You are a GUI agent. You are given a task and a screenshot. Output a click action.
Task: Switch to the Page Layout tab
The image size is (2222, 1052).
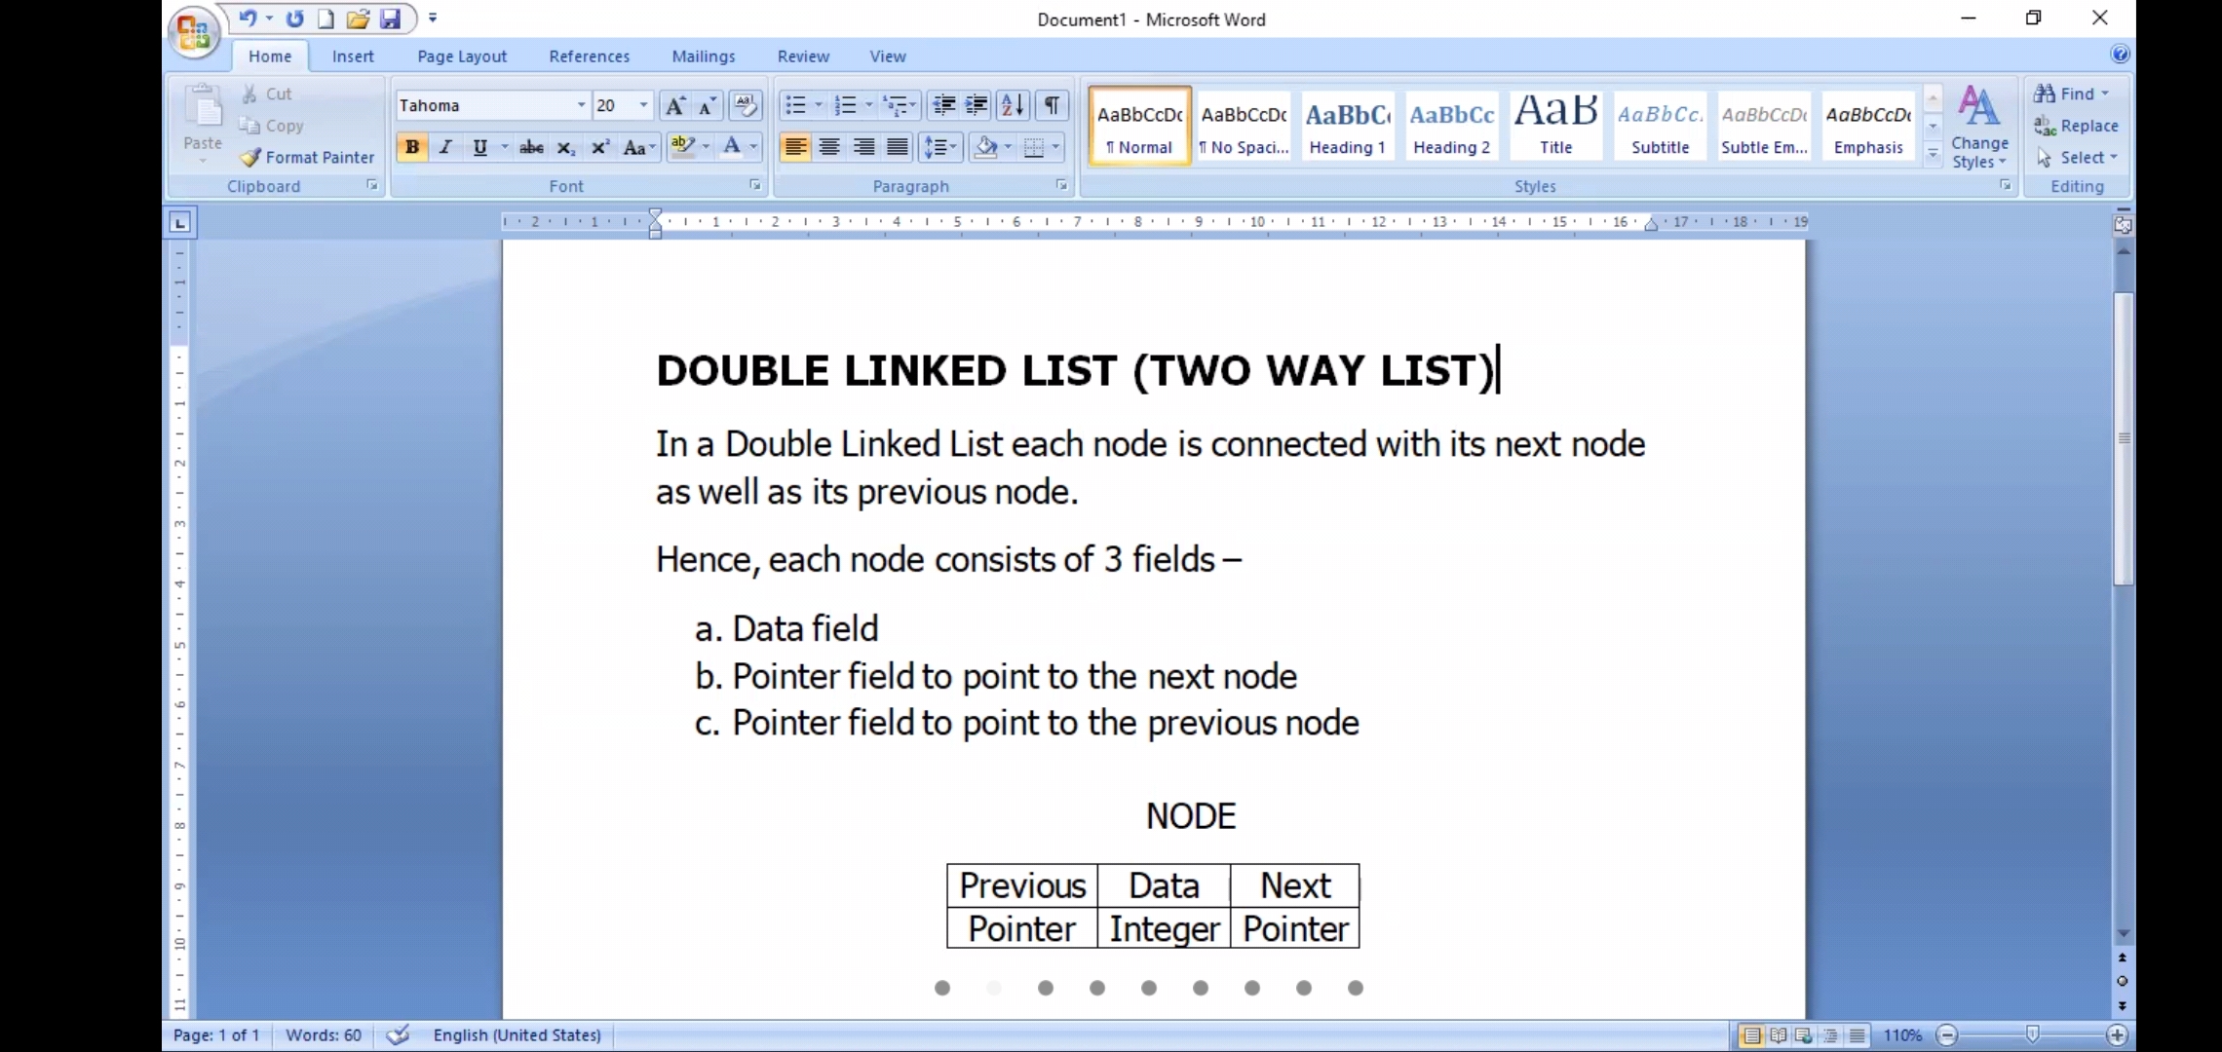pos(462,56)
